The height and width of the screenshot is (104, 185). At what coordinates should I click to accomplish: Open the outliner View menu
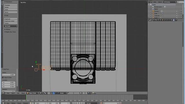155,2
